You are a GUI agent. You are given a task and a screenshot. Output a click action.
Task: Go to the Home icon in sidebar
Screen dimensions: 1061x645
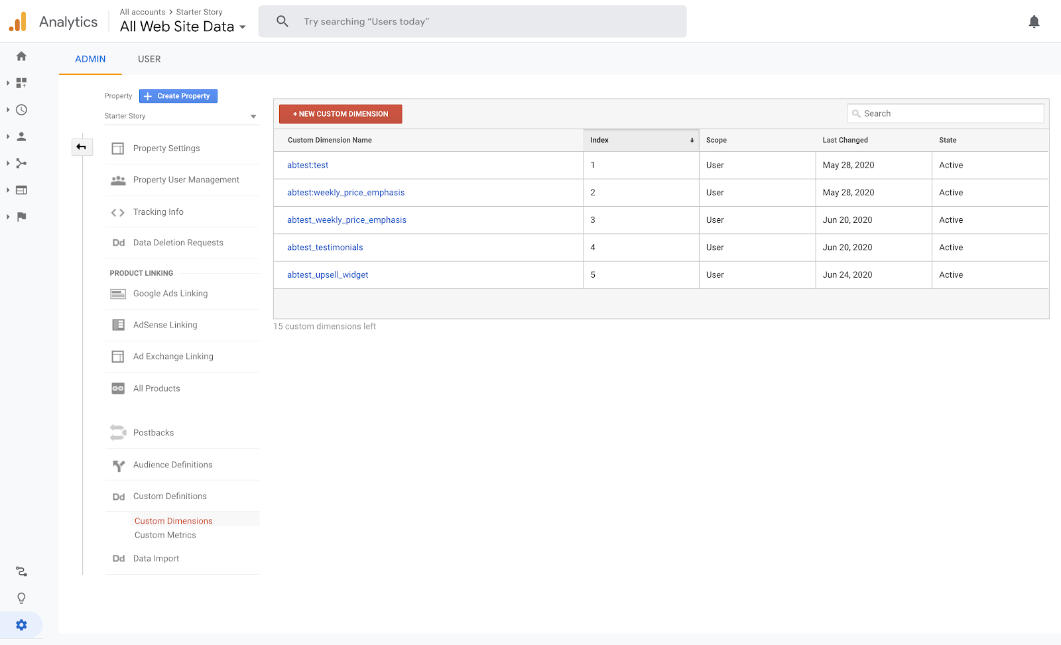tap(21, 56)
